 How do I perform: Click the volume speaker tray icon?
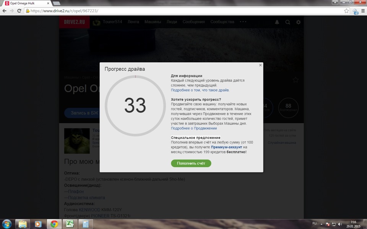coord(340,224)
